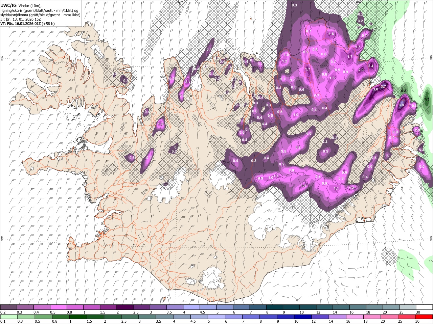Pick upper legend pale grey swatch between 25 and 30
Image resolution: width=433 pixels, height=324 pixels.
(407, 307)
